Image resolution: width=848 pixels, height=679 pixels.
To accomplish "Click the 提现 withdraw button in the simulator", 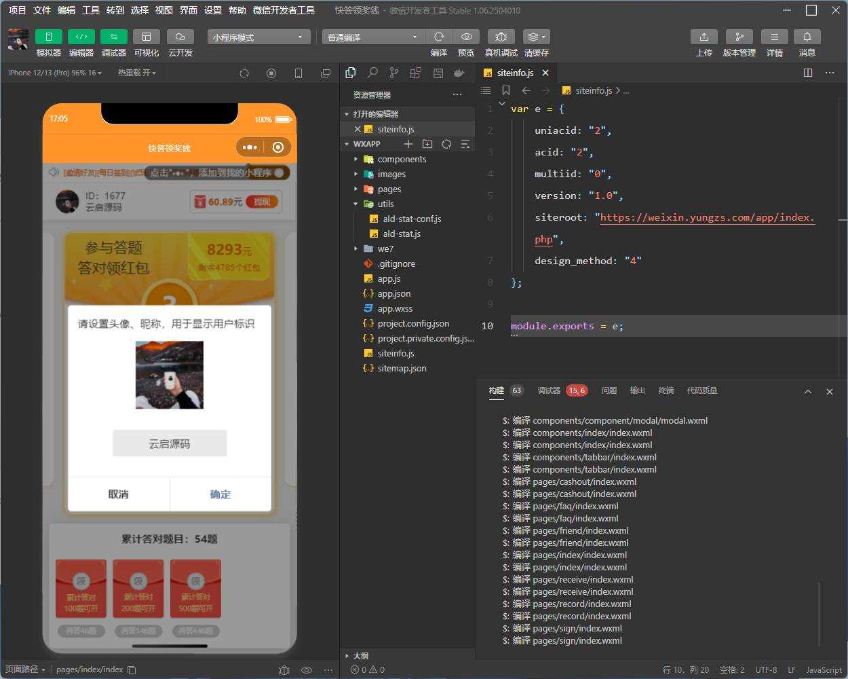I will point(263,202).
